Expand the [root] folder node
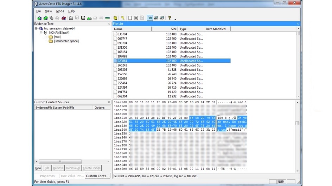The height and width of the screenshot is (186, 332). tap(46, 37)
